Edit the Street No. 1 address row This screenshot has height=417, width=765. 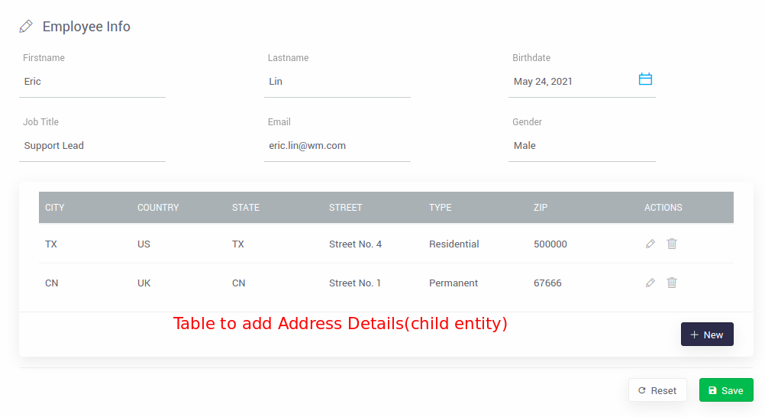click(650, 283)
